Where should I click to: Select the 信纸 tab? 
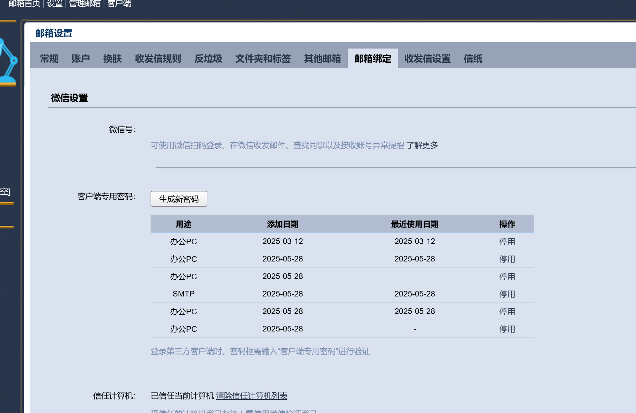coord(473,59)
